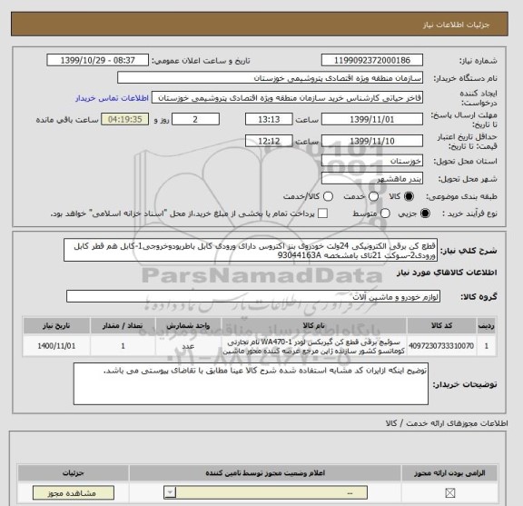Click the نام کالا column header
The width and height of the screenshot is (523, 506).
(313, 325)
